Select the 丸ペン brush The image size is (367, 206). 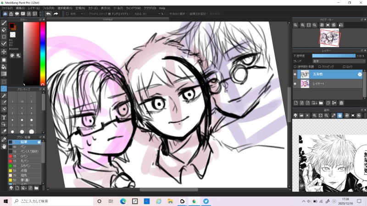click(x=25, y=161)
